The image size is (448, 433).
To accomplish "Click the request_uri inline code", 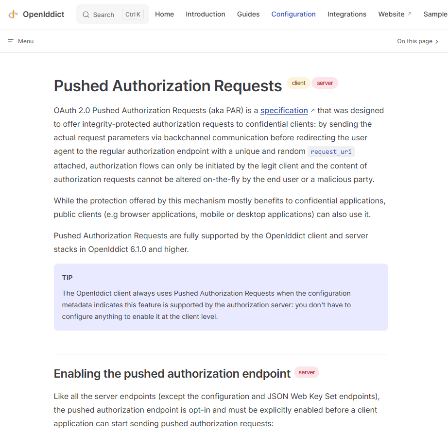I will pos(331,152).
